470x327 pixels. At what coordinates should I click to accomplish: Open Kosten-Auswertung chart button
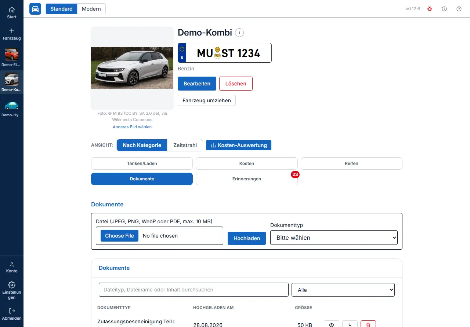click(x=239, y=145)
